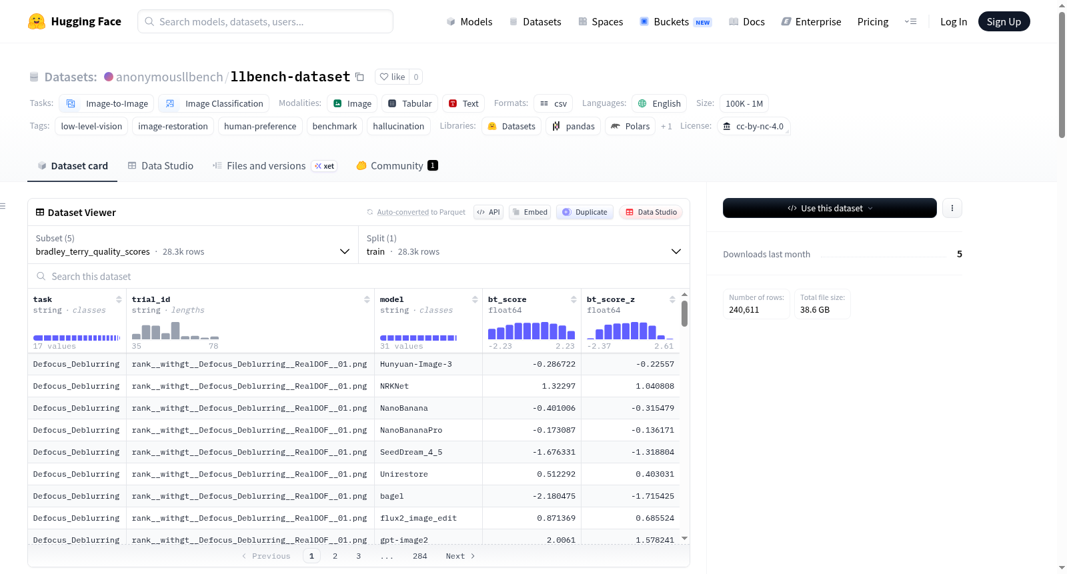The width and height of the screenshot is (1067, 574).
Task: Click the search magnifier icon in dataset search
Action: 41,276
